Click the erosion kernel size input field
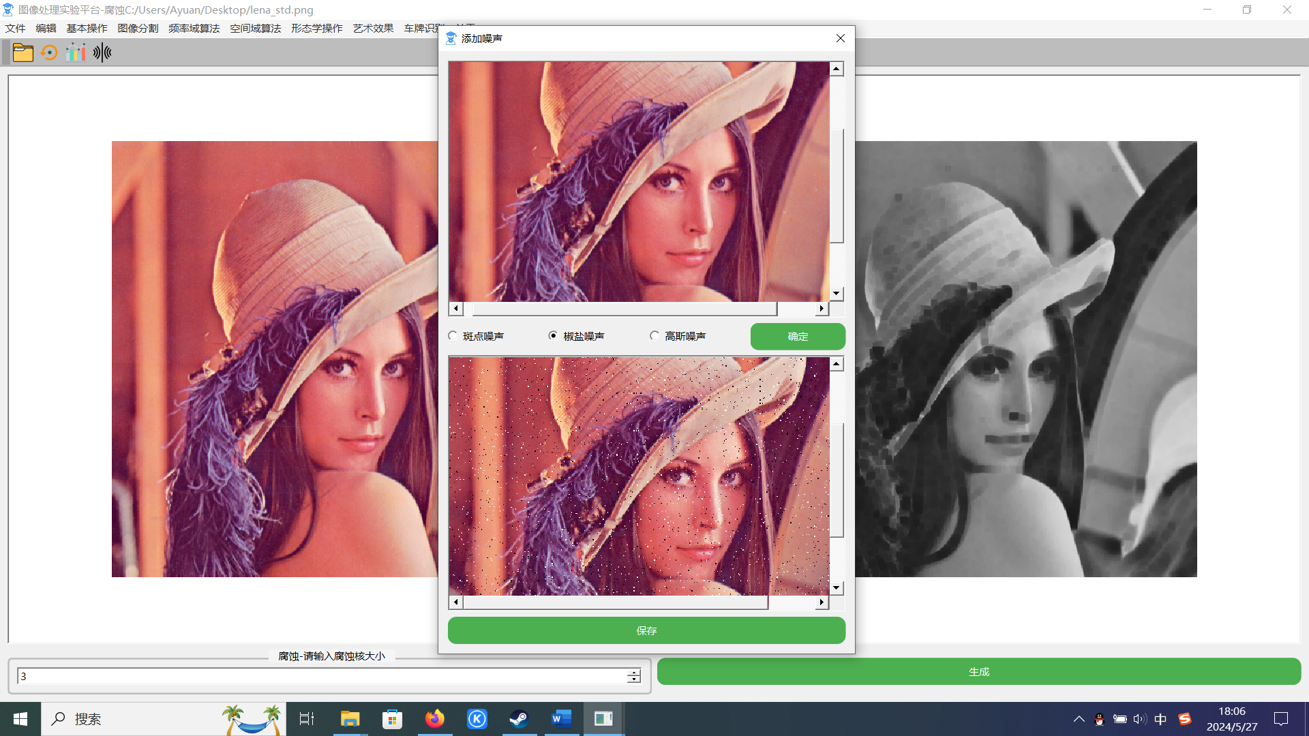The height and width of the screenshot is (736, 1309). click(x=320, y=676)
